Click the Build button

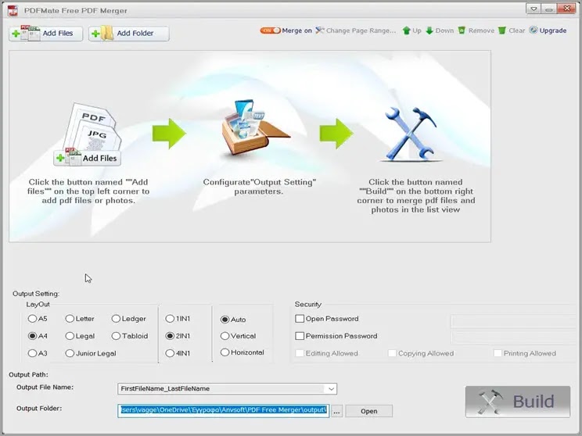(x=518, y=402)
